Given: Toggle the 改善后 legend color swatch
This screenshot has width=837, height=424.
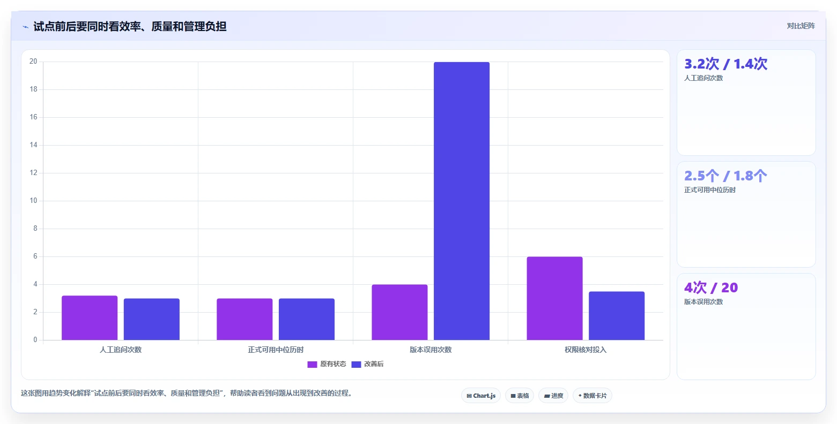Looking at the screenshot, I should click(x=356, y=365).
